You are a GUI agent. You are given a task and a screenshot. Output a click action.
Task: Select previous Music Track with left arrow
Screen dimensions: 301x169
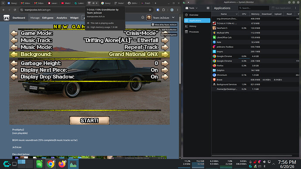(14, 41)
